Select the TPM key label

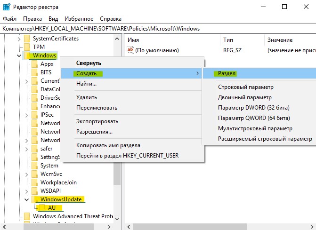pyautogui.click(x=39, y=47)
